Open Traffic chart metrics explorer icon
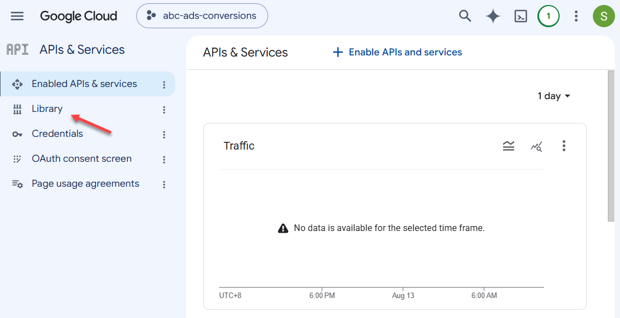 point(536,147)
